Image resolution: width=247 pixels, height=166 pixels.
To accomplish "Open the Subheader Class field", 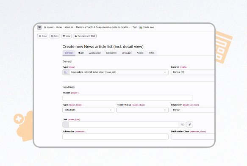I will click(x=192, y=137).
